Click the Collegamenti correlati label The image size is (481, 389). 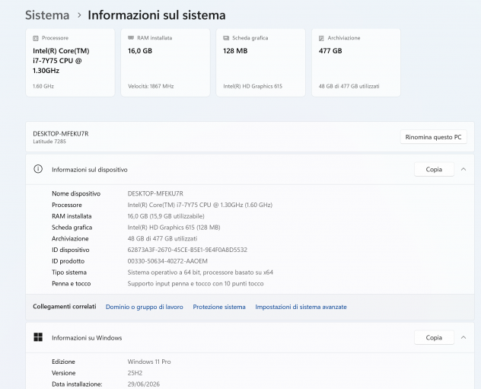65,307
